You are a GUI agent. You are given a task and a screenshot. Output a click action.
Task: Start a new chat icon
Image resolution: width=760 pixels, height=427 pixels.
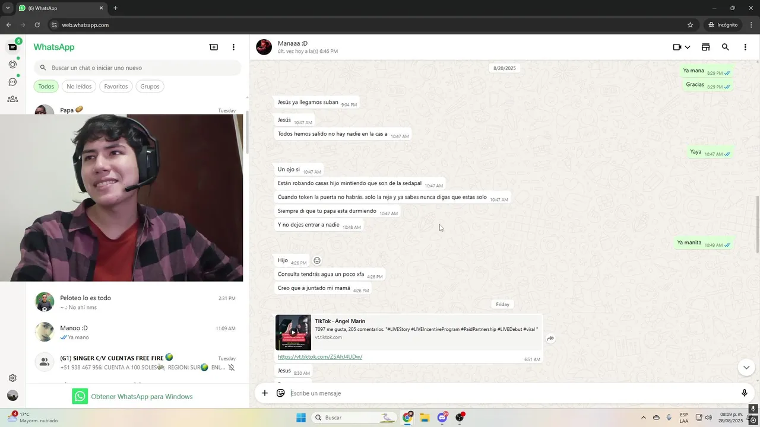(x=214, y=47)
